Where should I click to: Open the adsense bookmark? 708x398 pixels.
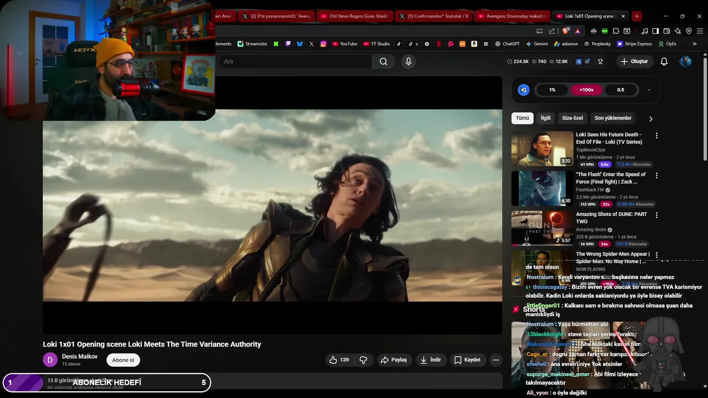coord(565,44)
